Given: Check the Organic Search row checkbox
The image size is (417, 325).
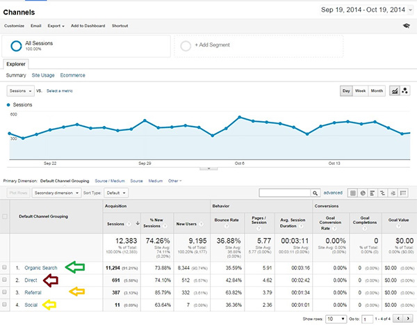Looking at the screenshot, I should click(x=6, y=267).
